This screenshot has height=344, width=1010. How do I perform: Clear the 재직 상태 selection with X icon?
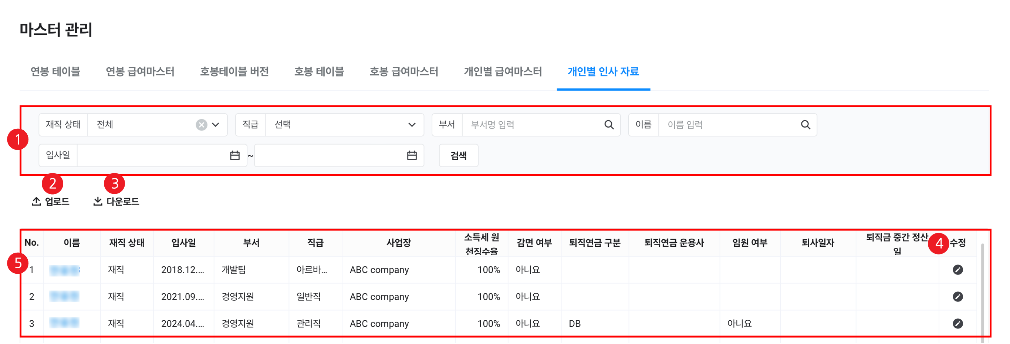[202, 125]
